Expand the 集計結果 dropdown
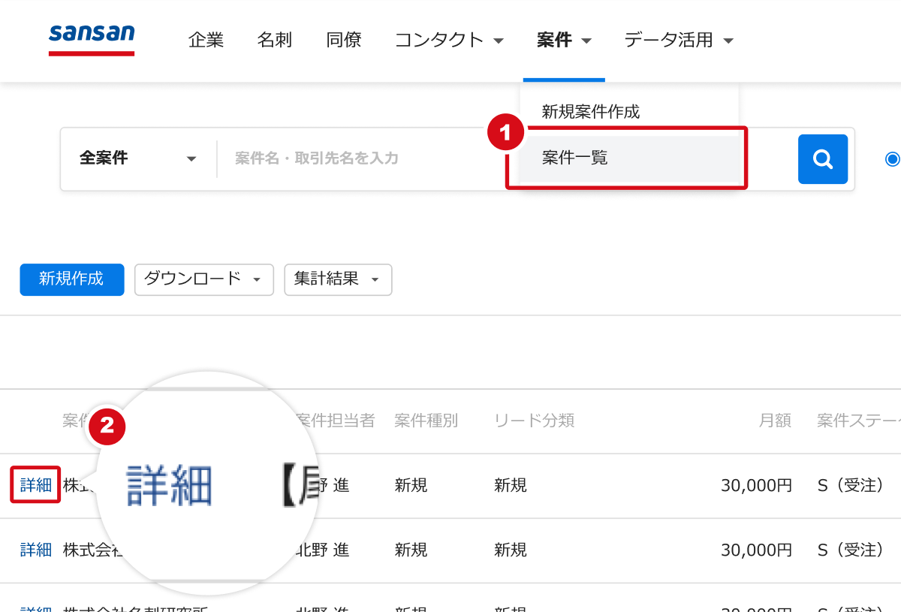This screenshot has width=901, height=612. click(337, 279)
